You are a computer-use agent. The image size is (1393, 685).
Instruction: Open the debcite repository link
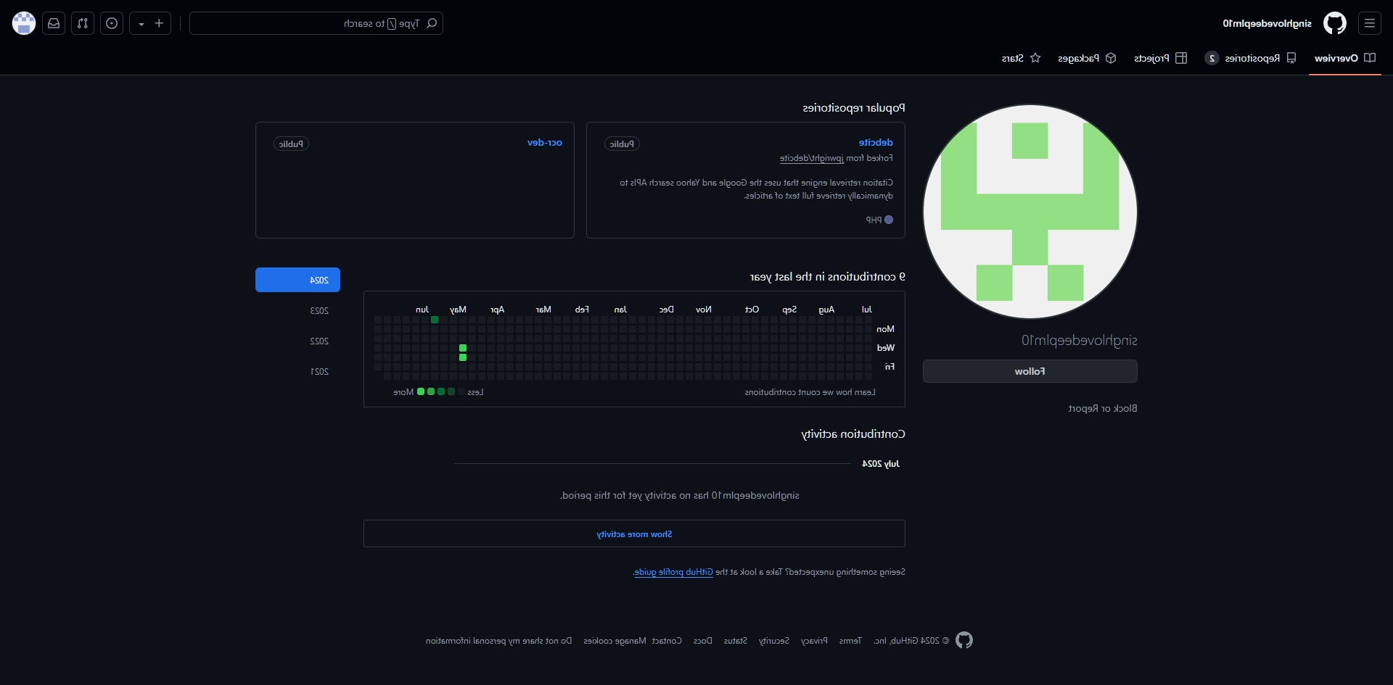(876, 142)
